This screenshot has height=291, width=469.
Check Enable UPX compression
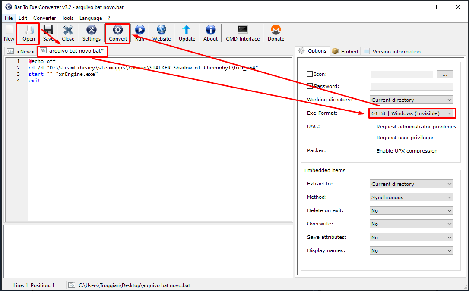pos(372,151)
